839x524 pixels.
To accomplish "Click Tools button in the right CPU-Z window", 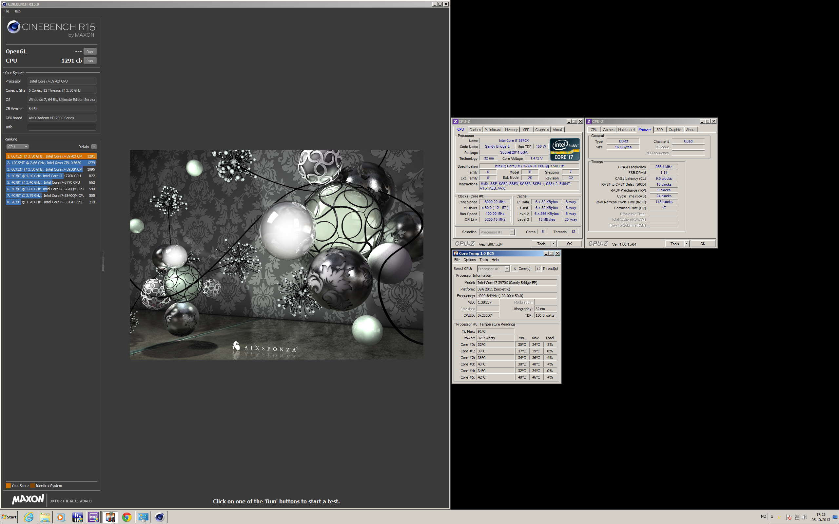I will 675,244.
